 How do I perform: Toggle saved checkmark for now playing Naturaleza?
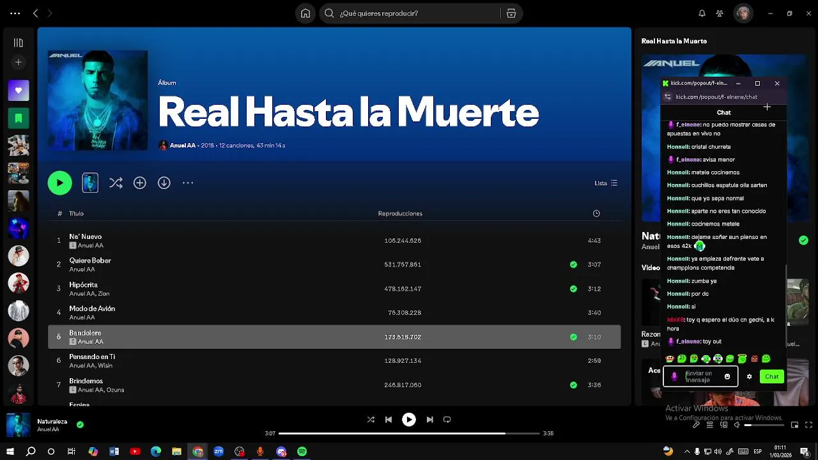(x=80, y=424)
